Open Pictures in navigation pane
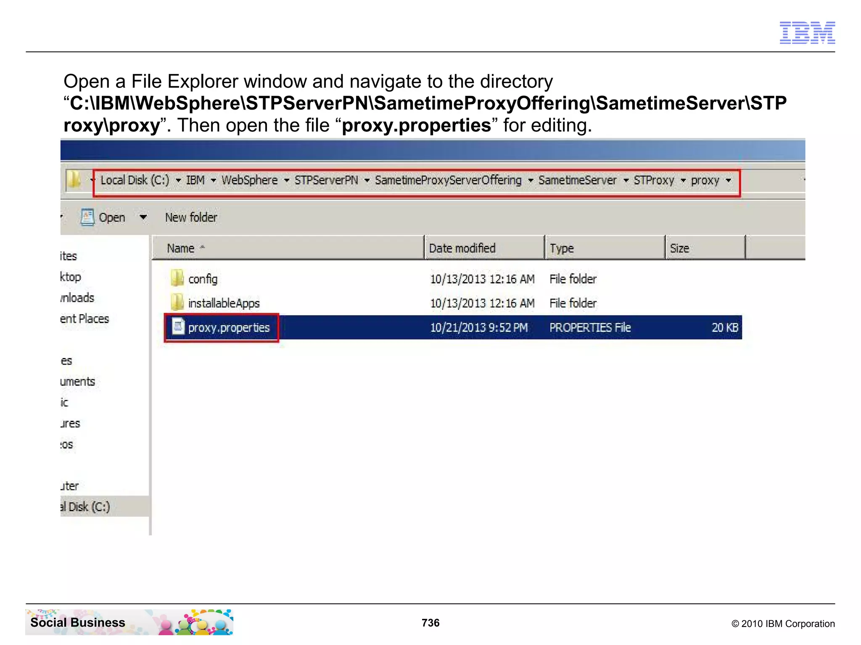Screen dimensions: 861x645 pos(70,424)
